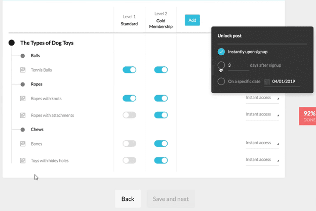Click the Ropes with knots post name
The width and height of the screenshot is (316, 211).
point(46,99)
